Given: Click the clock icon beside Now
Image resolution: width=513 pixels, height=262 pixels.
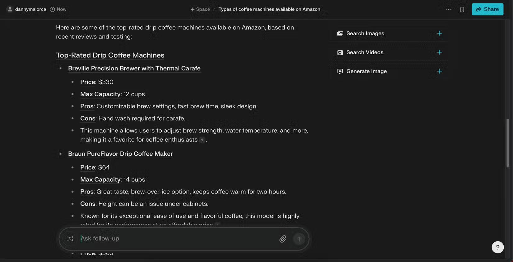Looking at the screenshot, I should pos(53,9).
